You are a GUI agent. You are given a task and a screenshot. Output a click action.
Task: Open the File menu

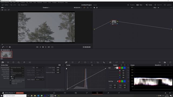(11, 2)
